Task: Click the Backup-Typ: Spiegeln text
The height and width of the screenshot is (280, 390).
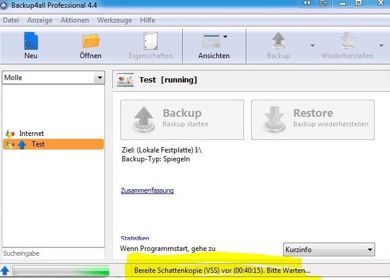Action: point(156,159)
